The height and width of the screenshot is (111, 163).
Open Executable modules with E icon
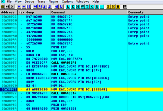[x=73, y=7]
